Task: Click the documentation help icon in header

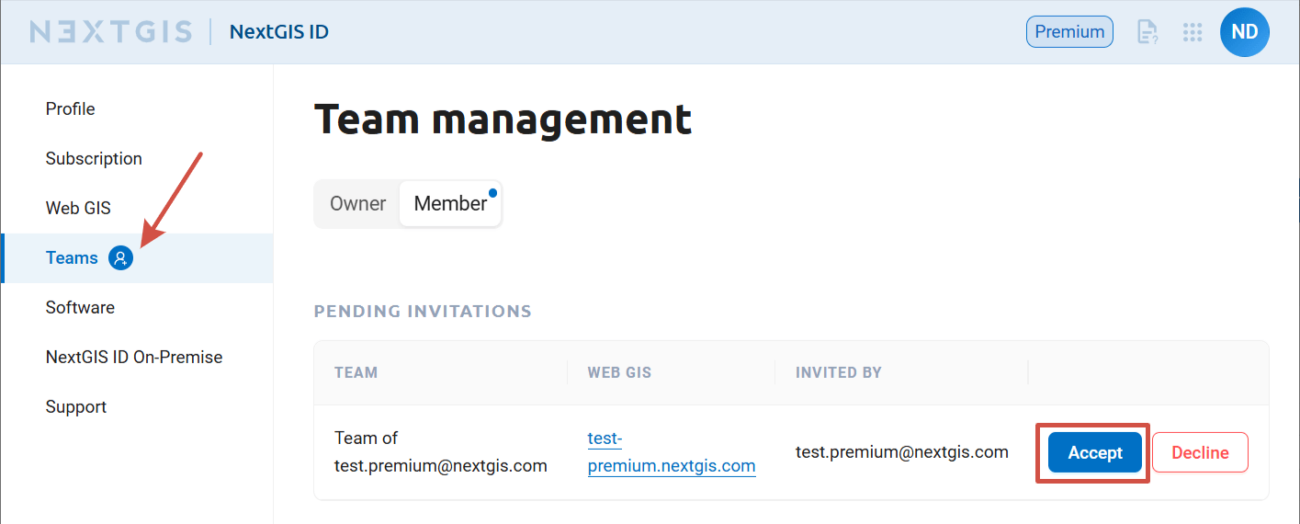Action: tap(1147, 32)
